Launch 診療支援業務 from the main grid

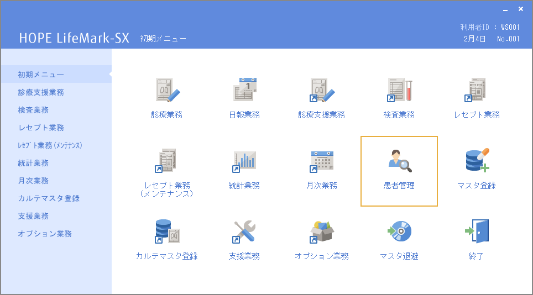[322, 90]
